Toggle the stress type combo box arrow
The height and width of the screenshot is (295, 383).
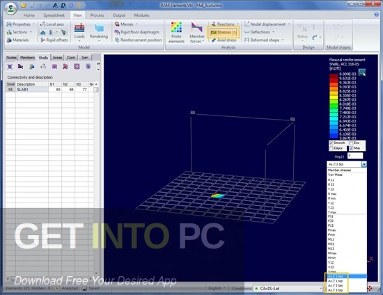(364, 164)
